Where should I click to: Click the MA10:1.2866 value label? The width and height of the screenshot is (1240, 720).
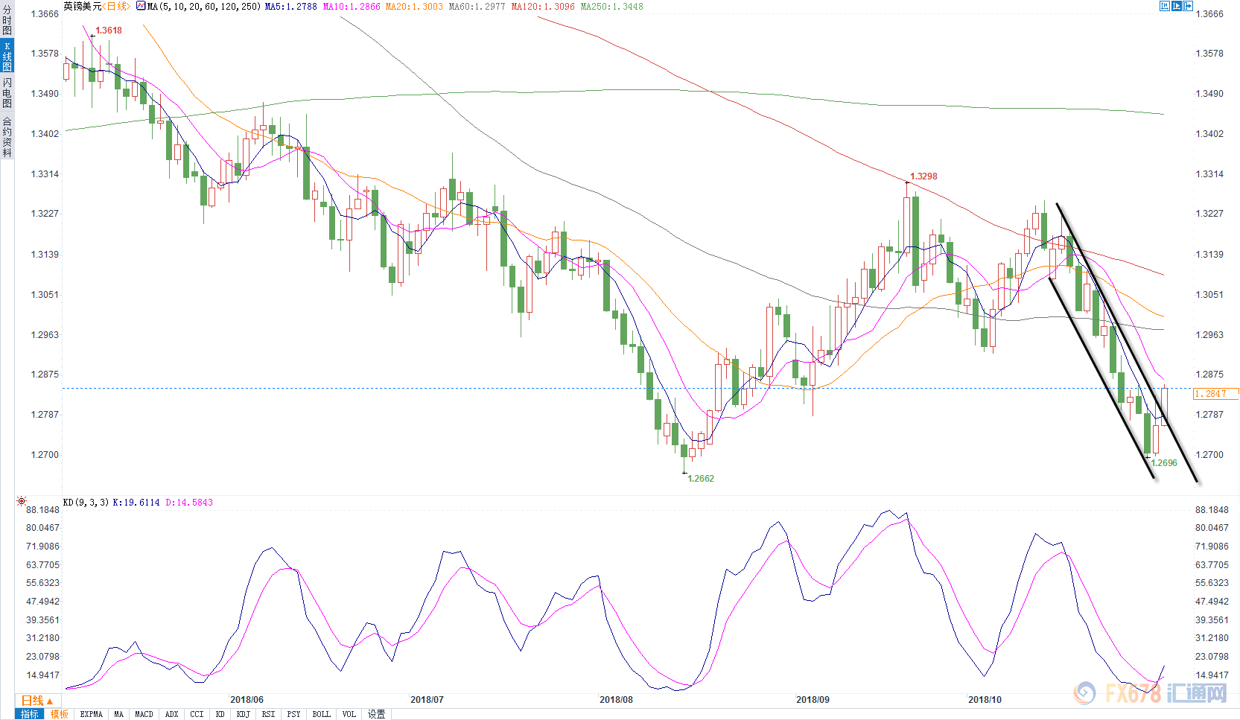pyautogui.click(x=352, y=6)
